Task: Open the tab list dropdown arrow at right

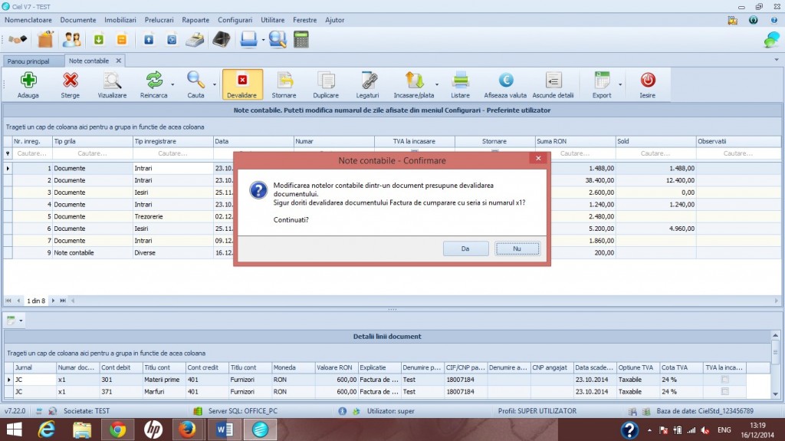Action: [777, 60]
